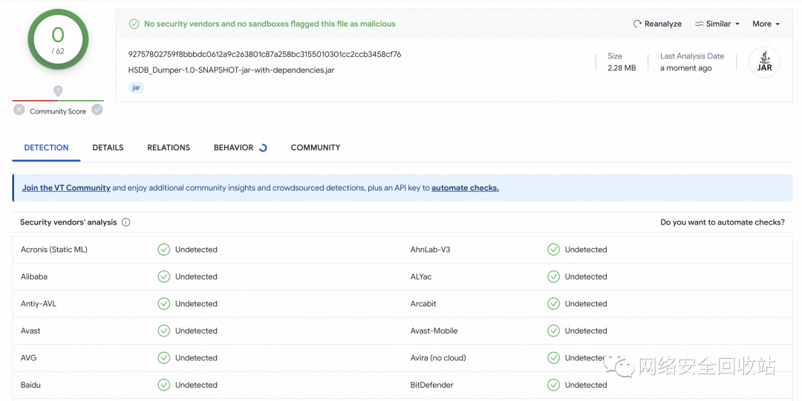Open the Similar dropdown menu
802x401 pixels.
coord(717,24)
